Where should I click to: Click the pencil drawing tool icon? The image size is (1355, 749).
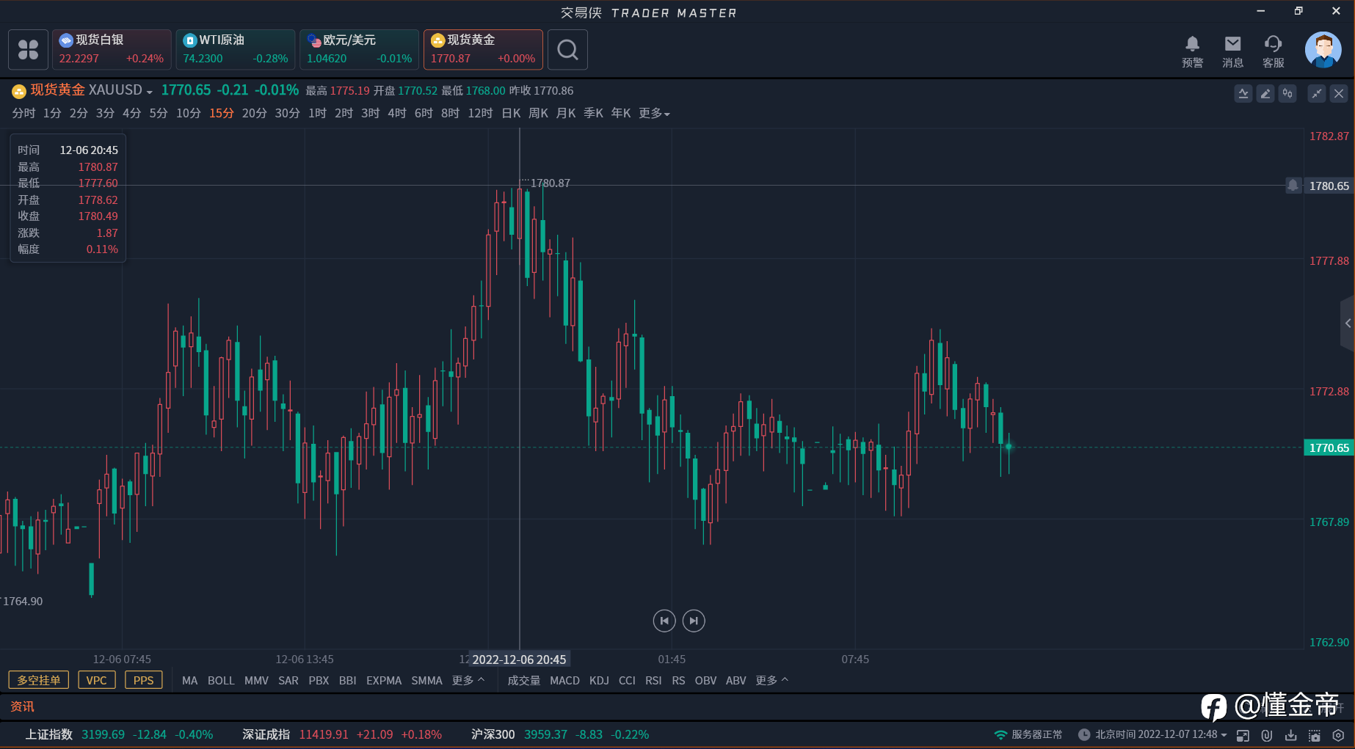click(x=1265, y=93)
